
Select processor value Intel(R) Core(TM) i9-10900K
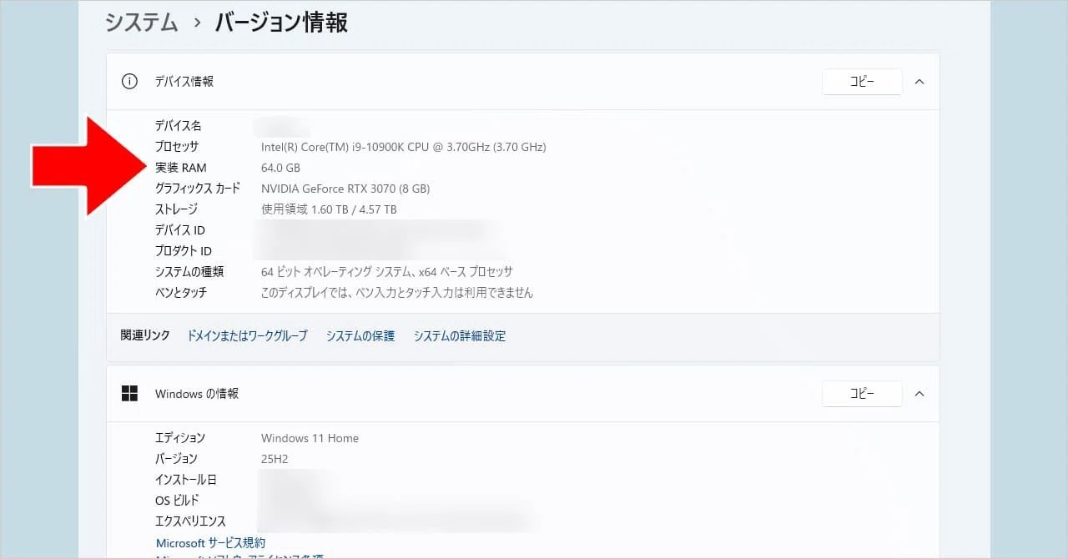(403, 147)
